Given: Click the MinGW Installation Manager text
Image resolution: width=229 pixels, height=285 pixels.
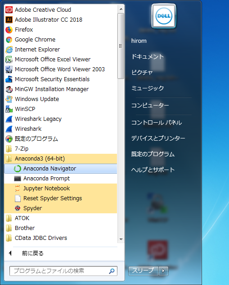Looking at the screenshot, I should (52, 89).
